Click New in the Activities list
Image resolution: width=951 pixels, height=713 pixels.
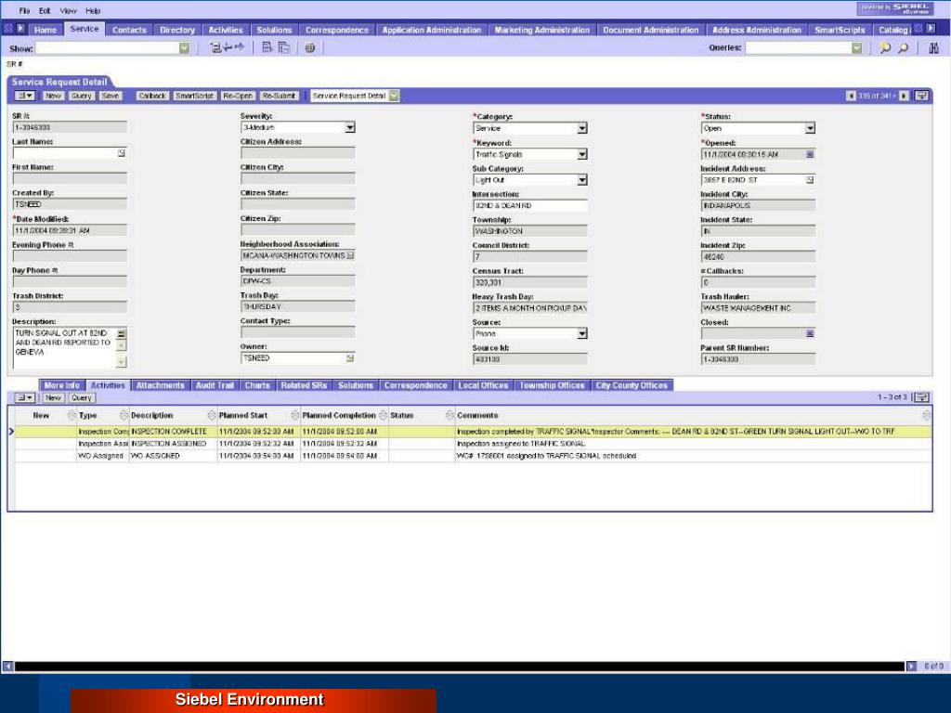coord(53,397)
